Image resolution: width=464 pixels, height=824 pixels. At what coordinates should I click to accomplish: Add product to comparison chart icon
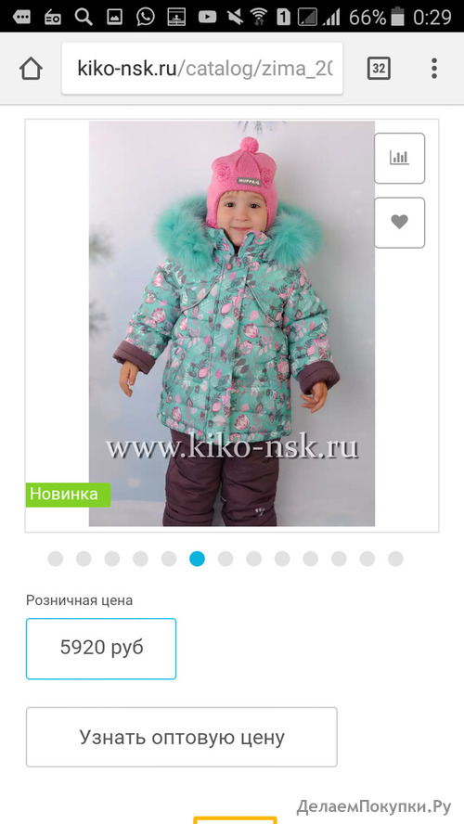tap(399, 158)
